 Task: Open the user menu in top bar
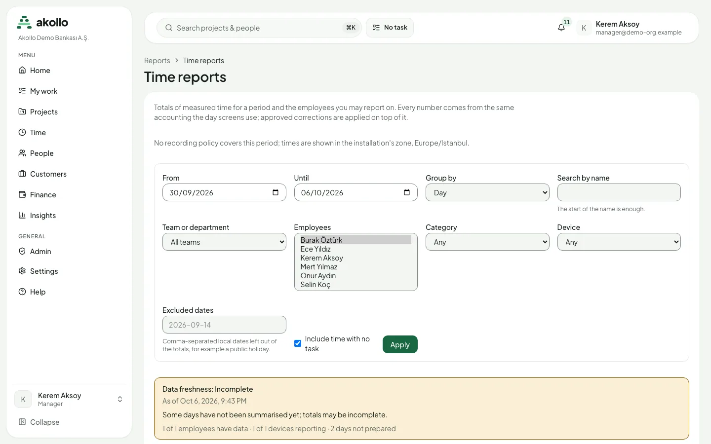click(x=630, y=28)
